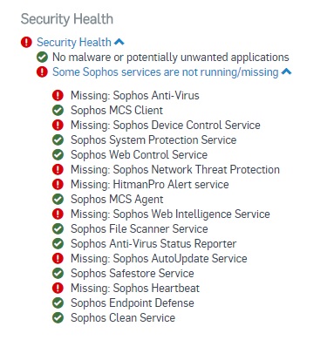
Task: Click alert icon for Missing AutoUpdate Service
Action: tap(58, 258)
